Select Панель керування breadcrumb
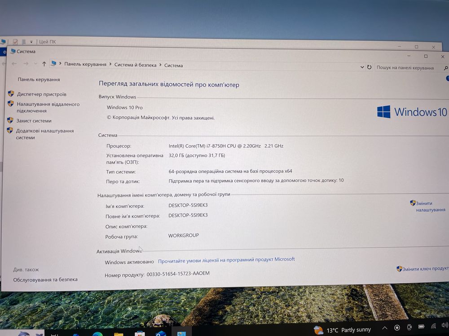This screenshot has height=336, width=449. point(85,64)
